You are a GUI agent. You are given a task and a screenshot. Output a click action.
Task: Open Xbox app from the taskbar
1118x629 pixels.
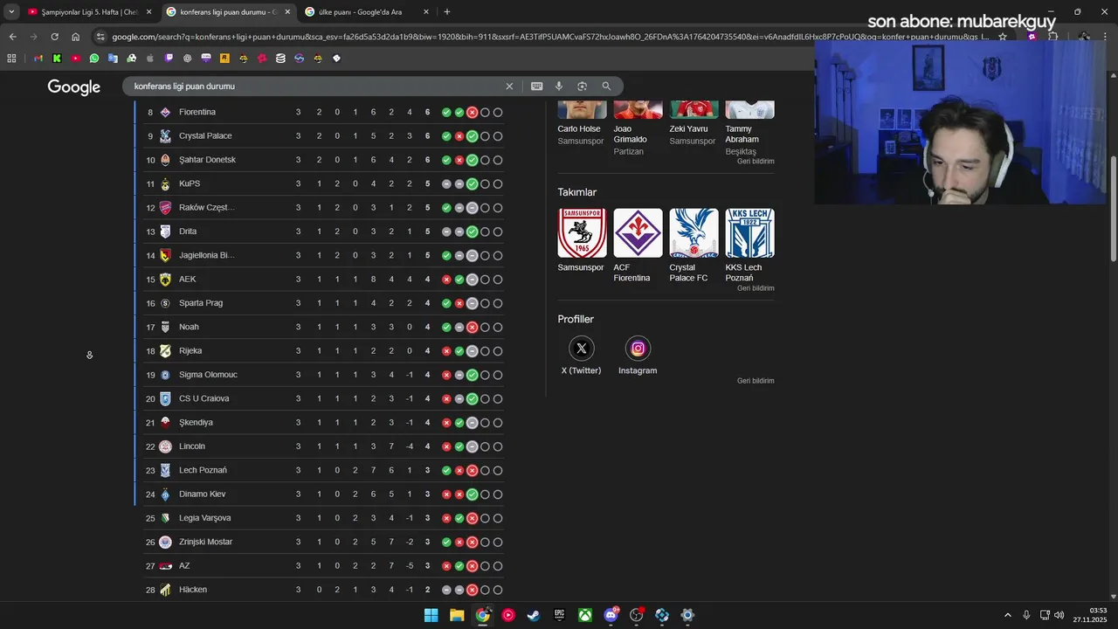click(585, 615)
